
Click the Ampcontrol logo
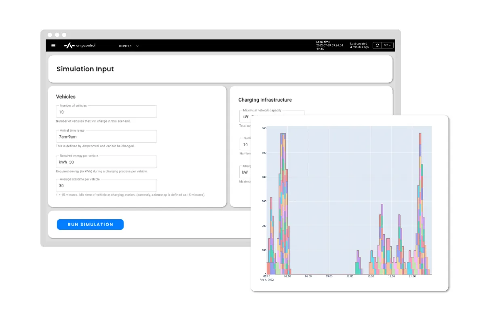(80, 45)
